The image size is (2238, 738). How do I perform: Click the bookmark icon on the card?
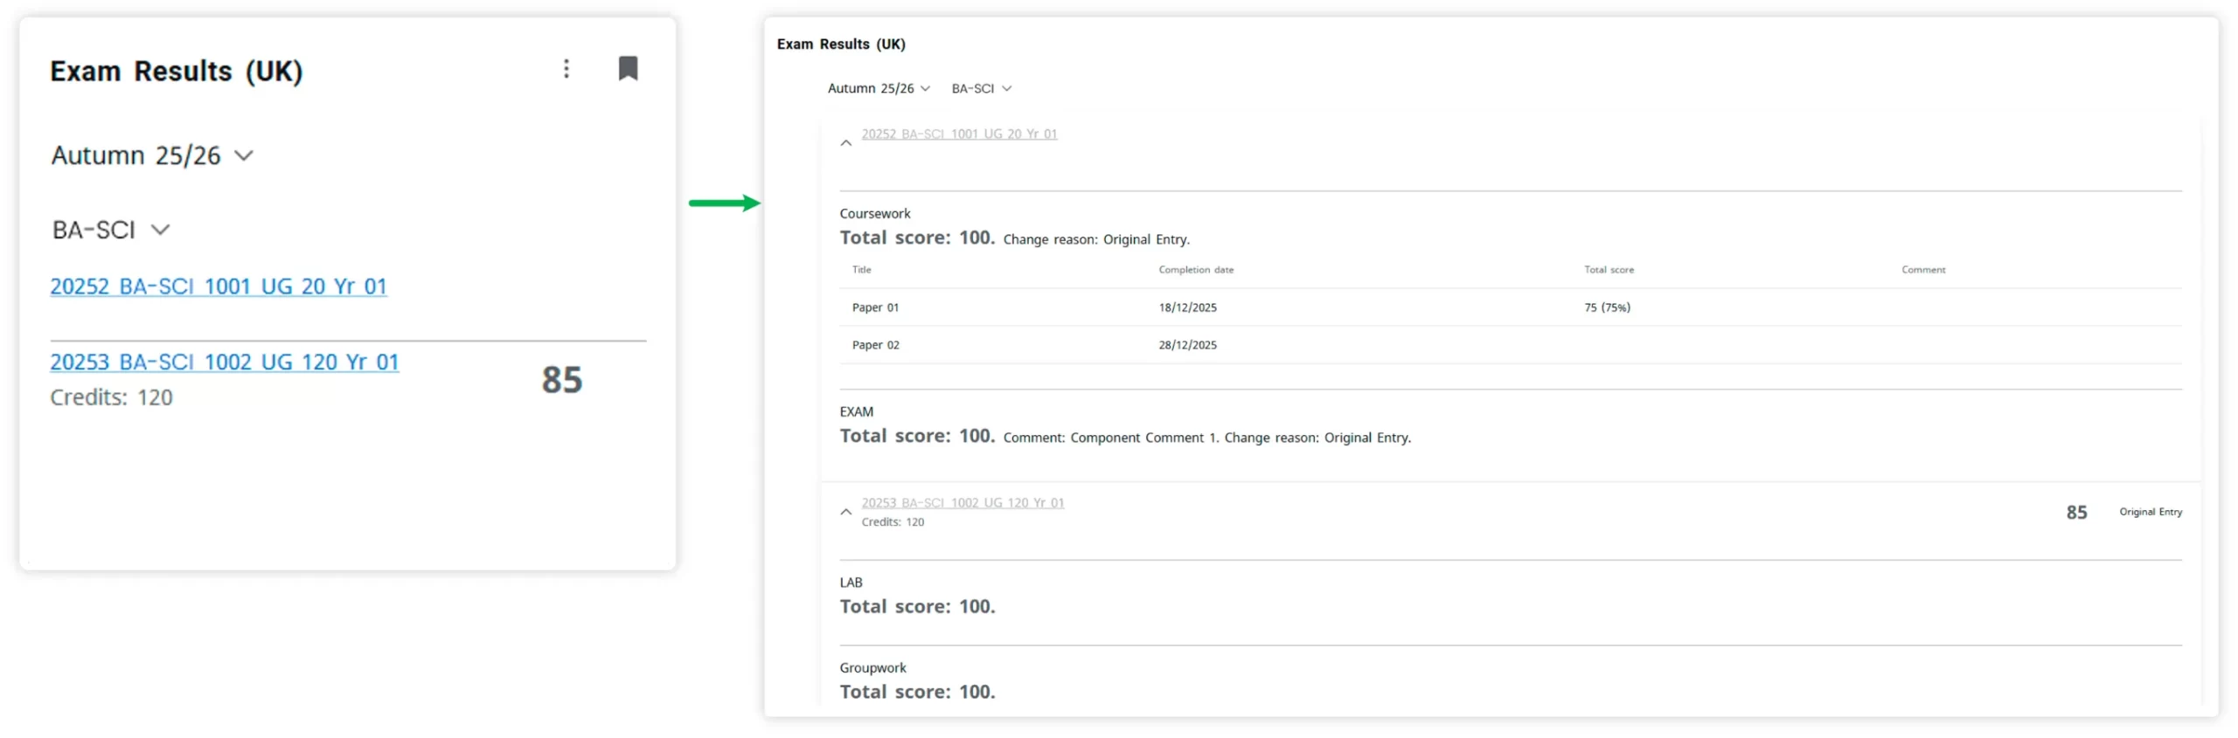point(628,69)
